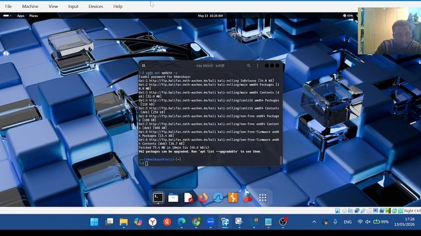The height and width of the screenshot is (236, 421).
Task: Open the OBS Studio taskbar icon
Action: [x=283, y=222]
